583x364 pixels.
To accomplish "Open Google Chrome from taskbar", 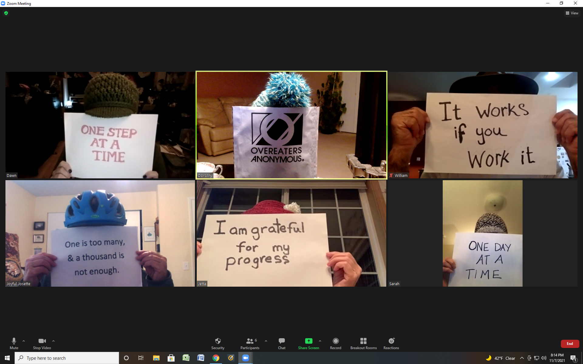I will tap(216, 358).
